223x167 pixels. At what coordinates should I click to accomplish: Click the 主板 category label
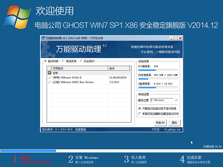55,73
